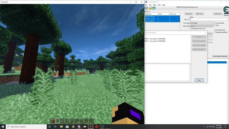Open the Edit menu in Cheat Engine
The image size is (229, 129).
(150, 5)
